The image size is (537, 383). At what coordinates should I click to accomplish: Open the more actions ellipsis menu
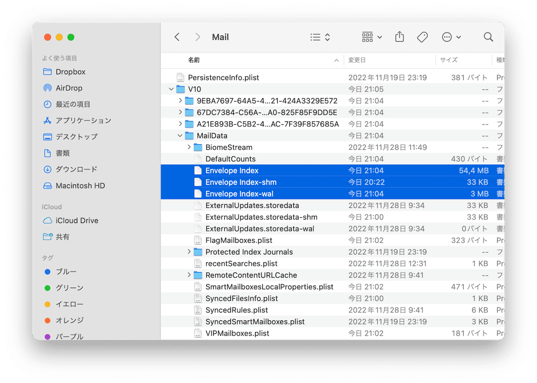(x=451, y=37)
